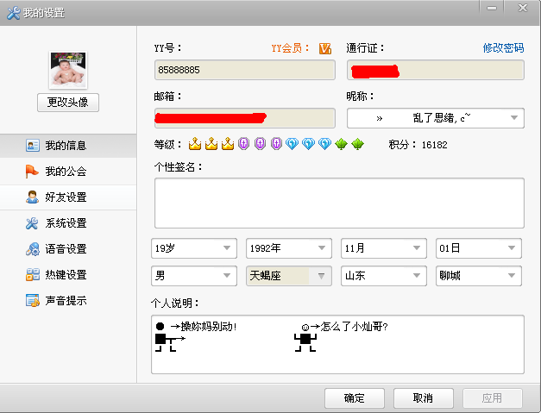Click the YY号 field showing 85888885

(x=245, y=70)
